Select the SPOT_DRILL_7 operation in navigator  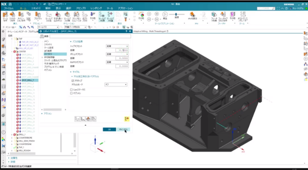[x=28, y=80]
